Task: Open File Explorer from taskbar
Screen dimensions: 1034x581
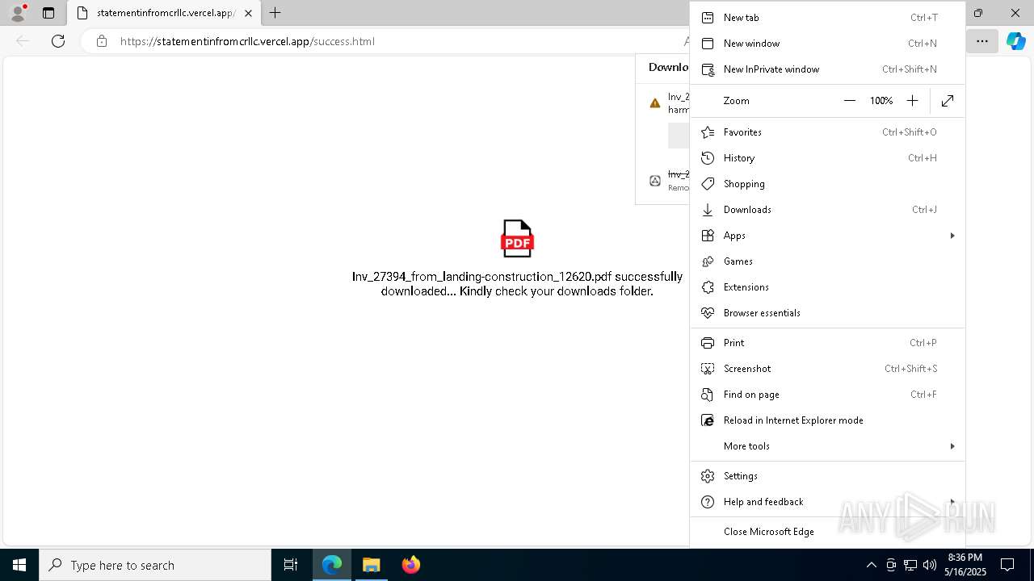Action: point(372,565)
